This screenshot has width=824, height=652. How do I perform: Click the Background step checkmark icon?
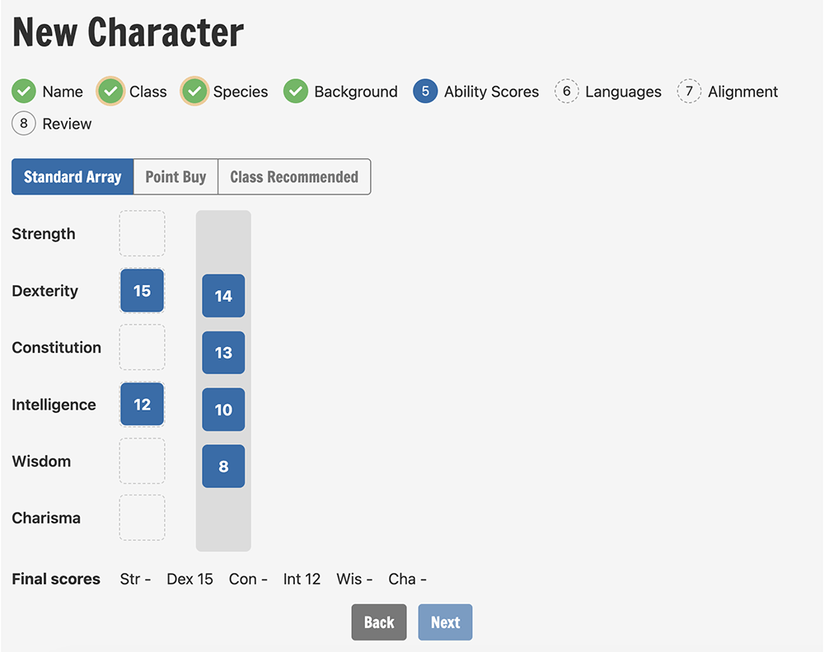296,91
